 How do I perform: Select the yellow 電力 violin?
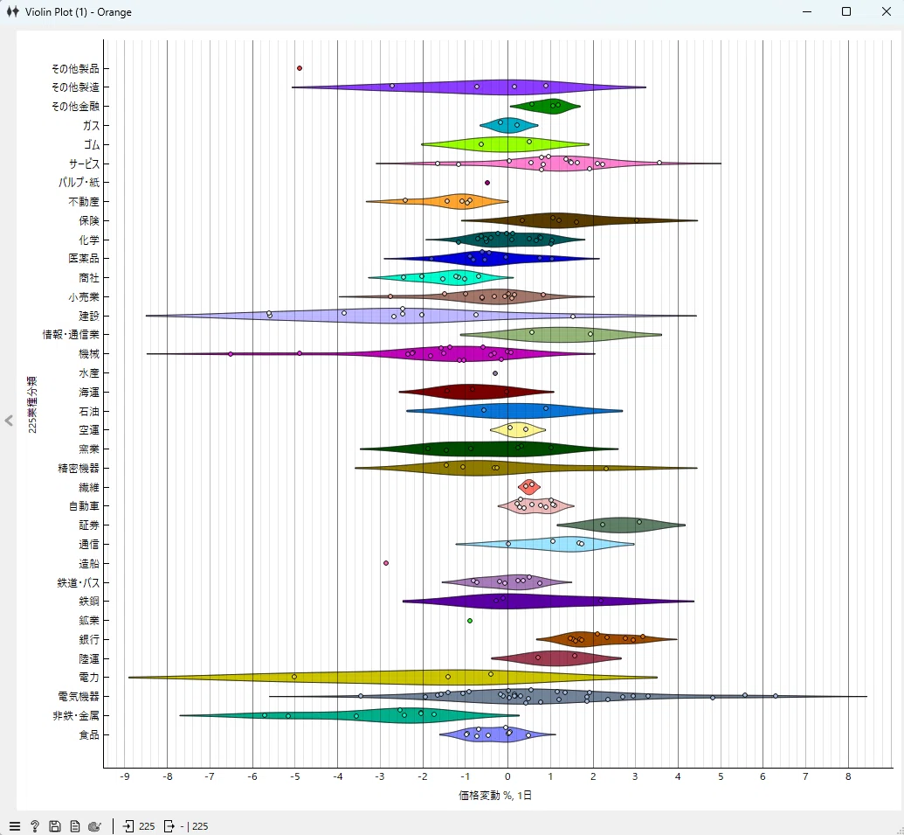393,678
